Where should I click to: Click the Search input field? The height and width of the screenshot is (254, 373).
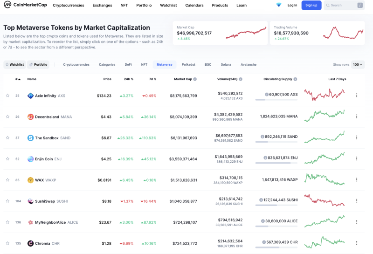[x=344, y=5]
